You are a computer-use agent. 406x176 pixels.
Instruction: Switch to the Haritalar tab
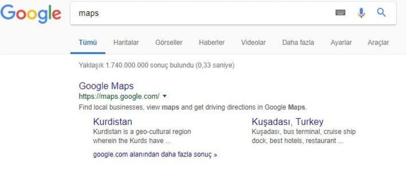coord(126,42)
